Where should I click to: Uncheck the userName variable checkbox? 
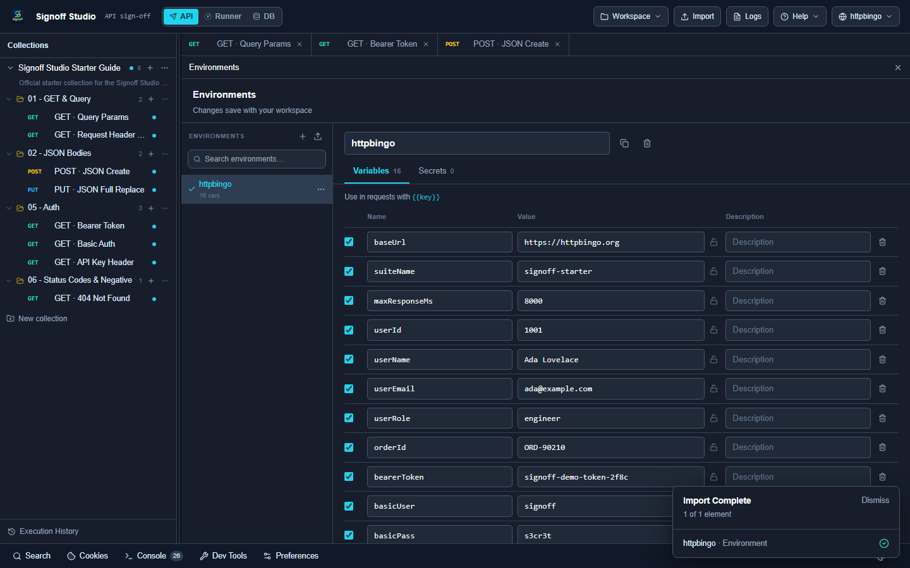point(349,359)
